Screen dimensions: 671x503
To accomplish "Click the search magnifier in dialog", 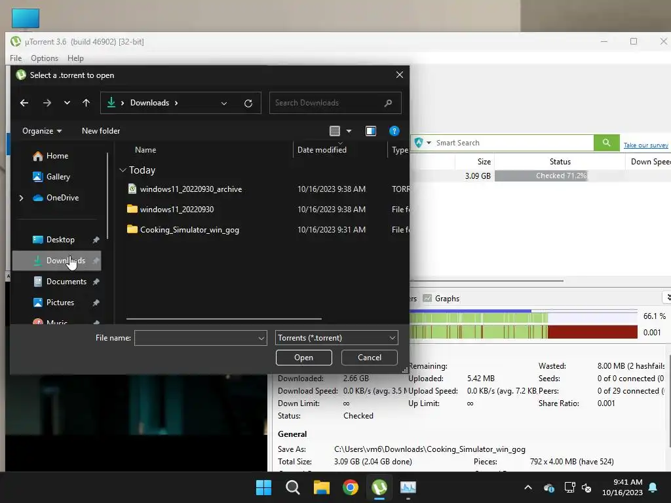I will 388,103.
